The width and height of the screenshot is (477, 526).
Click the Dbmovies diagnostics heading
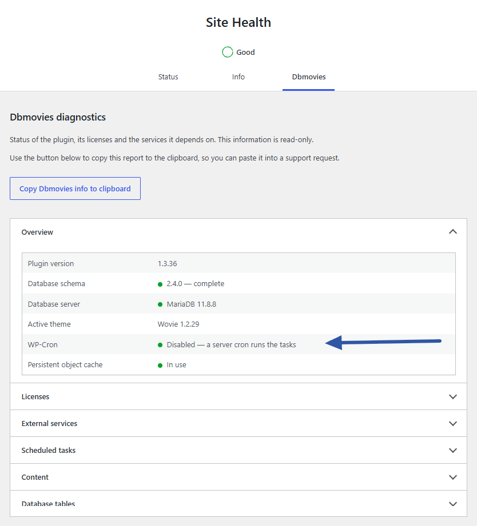[58, 117]
